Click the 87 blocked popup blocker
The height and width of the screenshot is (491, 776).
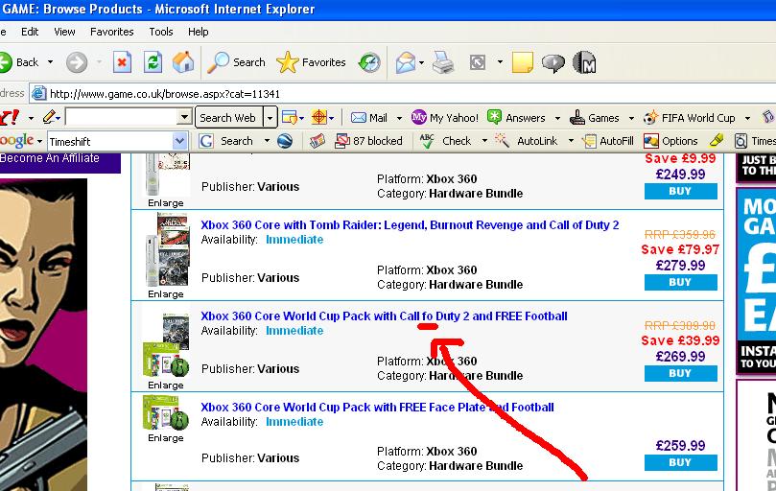368,141
